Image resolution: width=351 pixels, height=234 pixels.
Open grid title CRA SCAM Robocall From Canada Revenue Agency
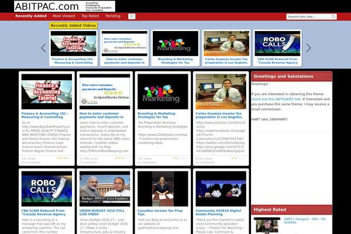pyautogui.click(x=43, y=212)
